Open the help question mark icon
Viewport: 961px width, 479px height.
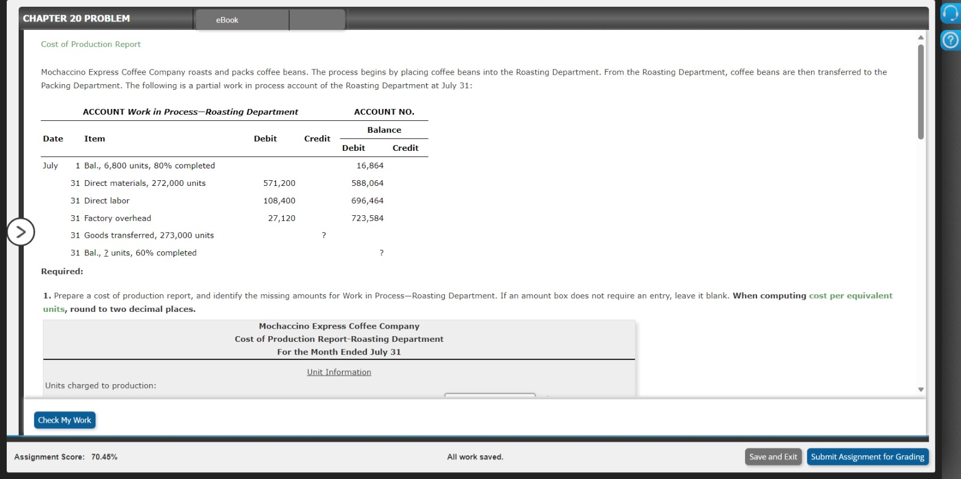[950, 40]
